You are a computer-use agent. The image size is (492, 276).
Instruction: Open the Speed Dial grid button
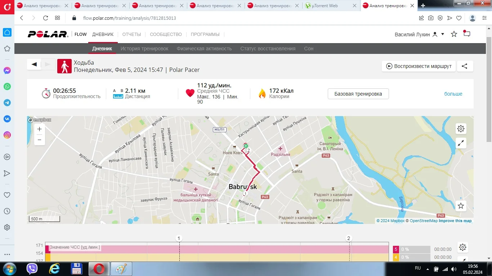[x=58, y=18]
